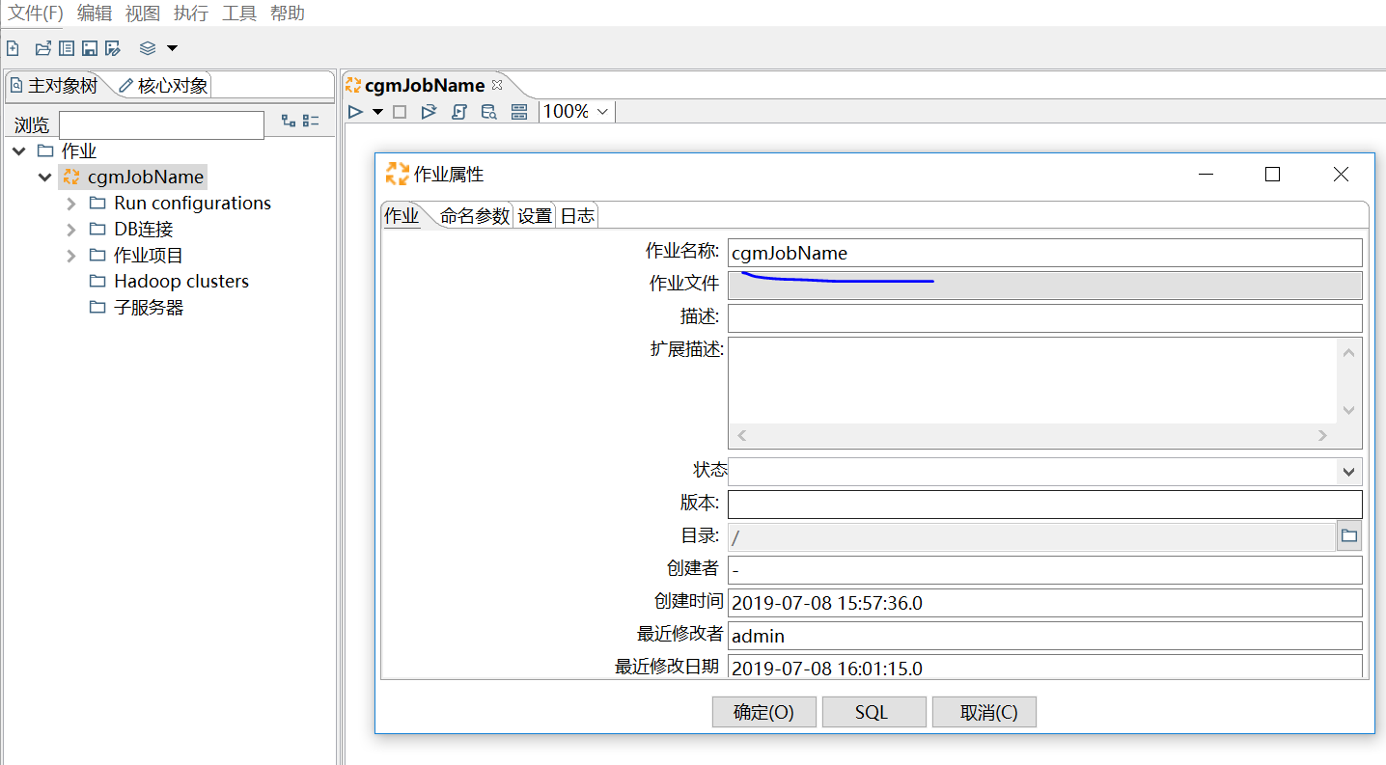The width and height of the screenshot is (1386, 765).
Task: Open the zoom level combo box showing 100%
Action: pos(575,111)
